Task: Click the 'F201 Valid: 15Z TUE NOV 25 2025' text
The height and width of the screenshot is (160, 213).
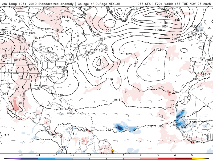Action: [x=183, y=4]
